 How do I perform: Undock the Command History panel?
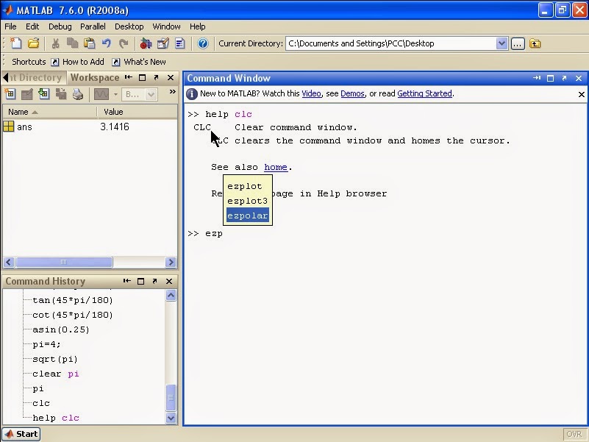pyautogui.click(x=154, y=281)
